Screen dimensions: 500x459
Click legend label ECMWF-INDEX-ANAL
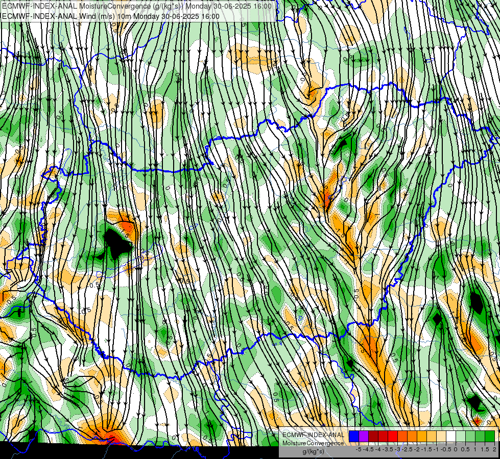[x=314, y=435]
